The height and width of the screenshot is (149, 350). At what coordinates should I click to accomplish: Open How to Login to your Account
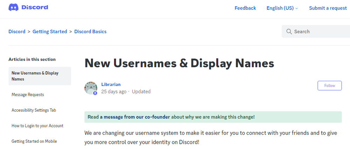[37, 126]
